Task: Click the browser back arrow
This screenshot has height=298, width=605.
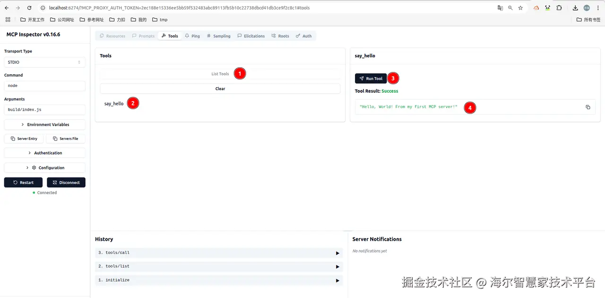Action: [7, 8]
